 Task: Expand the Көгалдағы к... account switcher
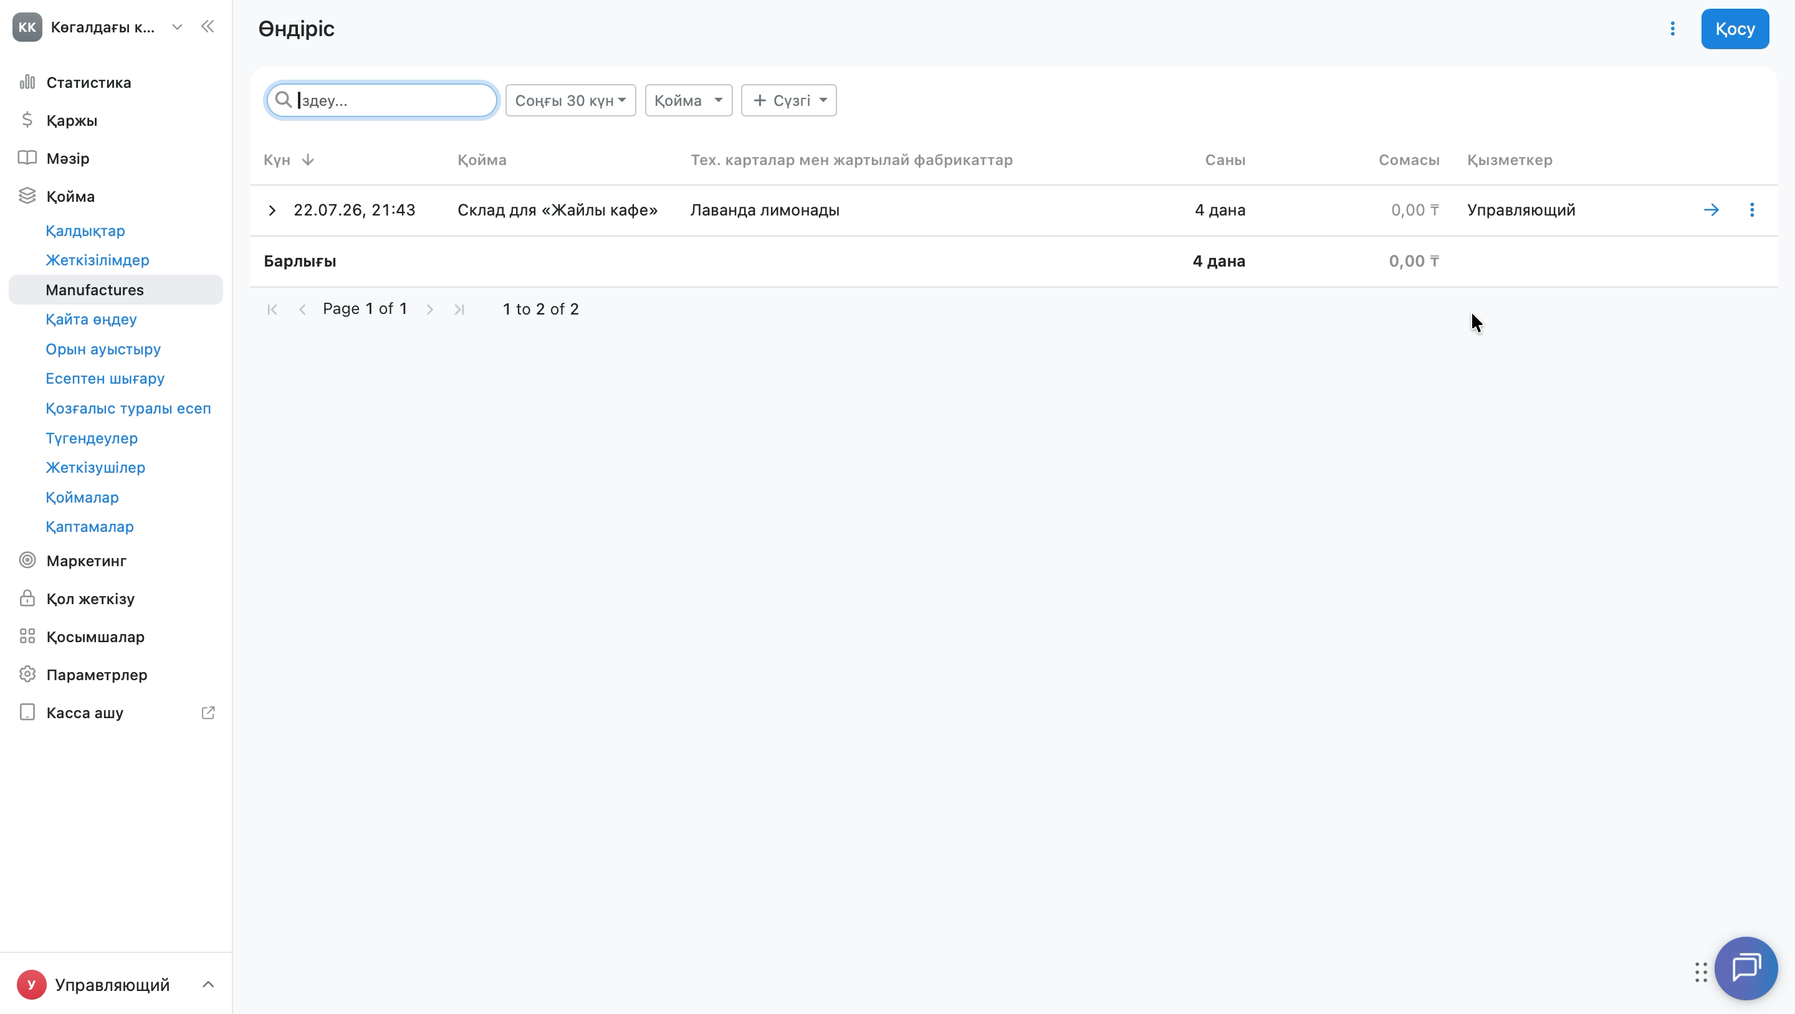click(176, 27)
